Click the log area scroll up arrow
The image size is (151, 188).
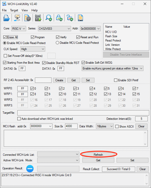[146, 175]
